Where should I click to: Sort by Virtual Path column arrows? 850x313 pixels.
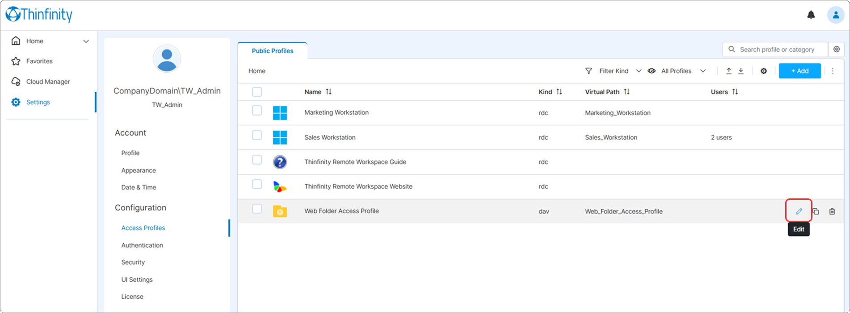point(627,91)
